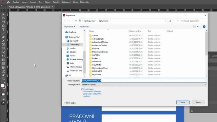
Task: Select the Gap tool
Action: click(x=3, y=22)
